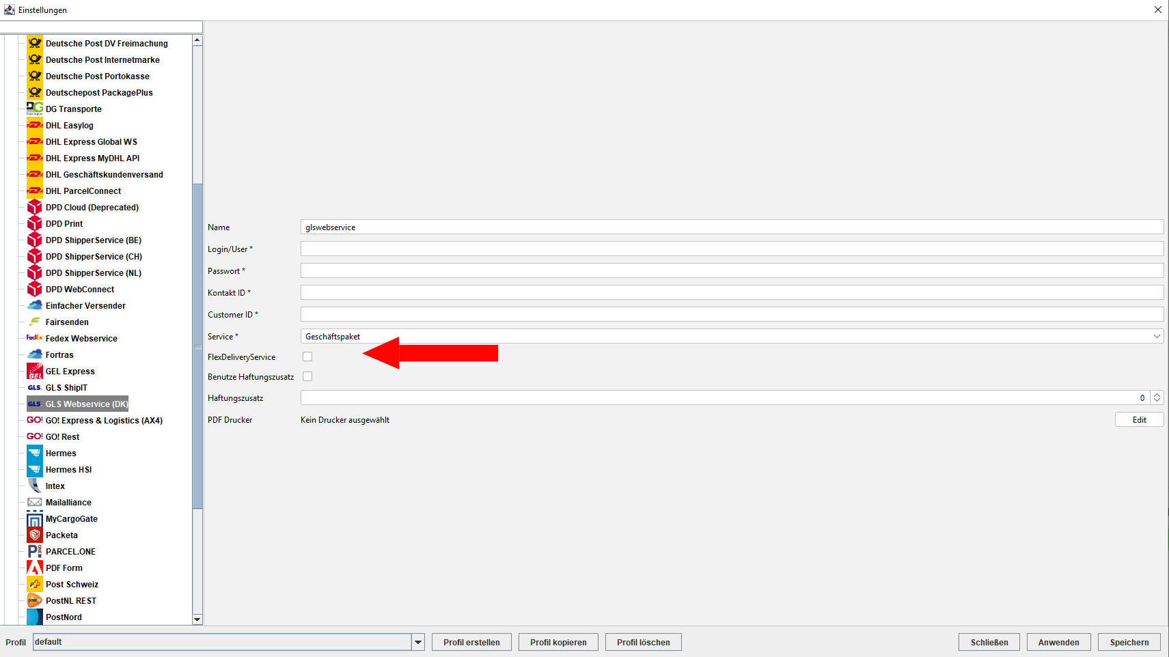
Task: Decrease the Haftungszusatz value with down arrow
Action: 1157,401
